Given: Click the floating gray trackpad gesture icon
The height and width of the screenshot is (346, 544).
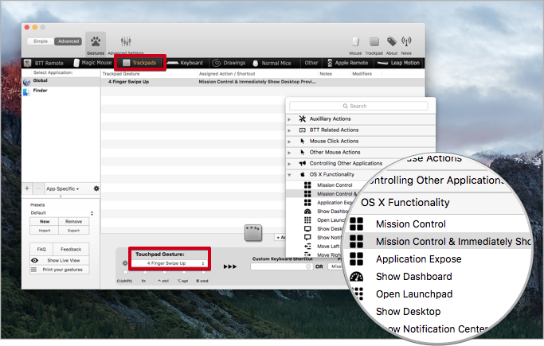Looking at the screenshot, I should coord(253,233).
